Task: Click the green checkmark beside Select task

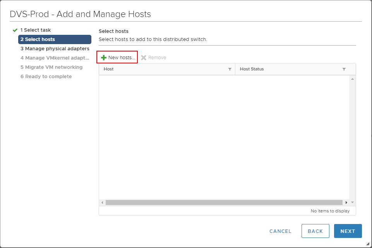Action: [15, 29]
